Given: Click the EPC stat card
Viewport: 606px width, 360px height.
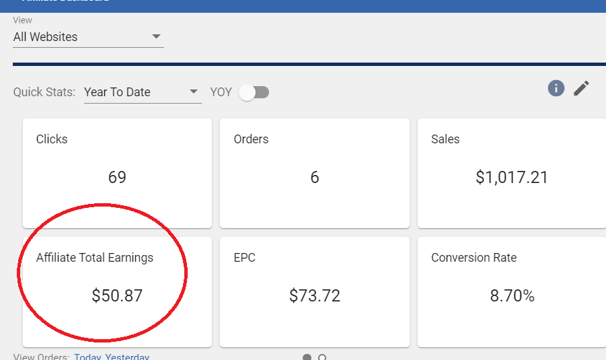Looking at the screenshot, I should click(315, 292).
